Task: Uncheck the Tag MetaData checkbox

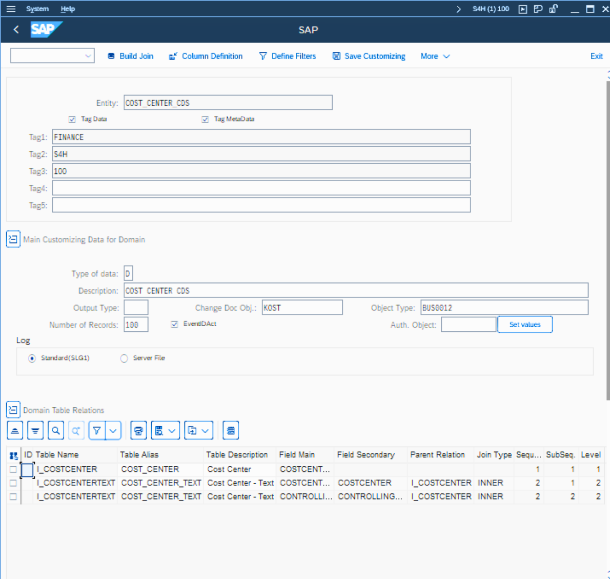Action: click(205, 119)
